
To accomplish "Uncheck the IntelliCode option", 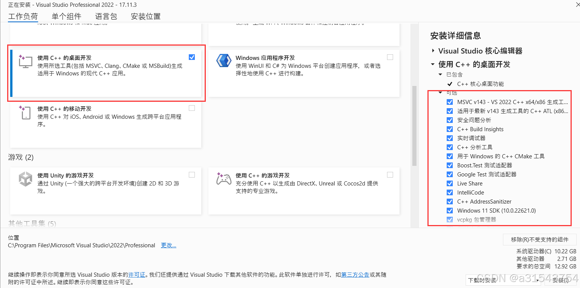I will pyautogui.click(x=450, y=193).
